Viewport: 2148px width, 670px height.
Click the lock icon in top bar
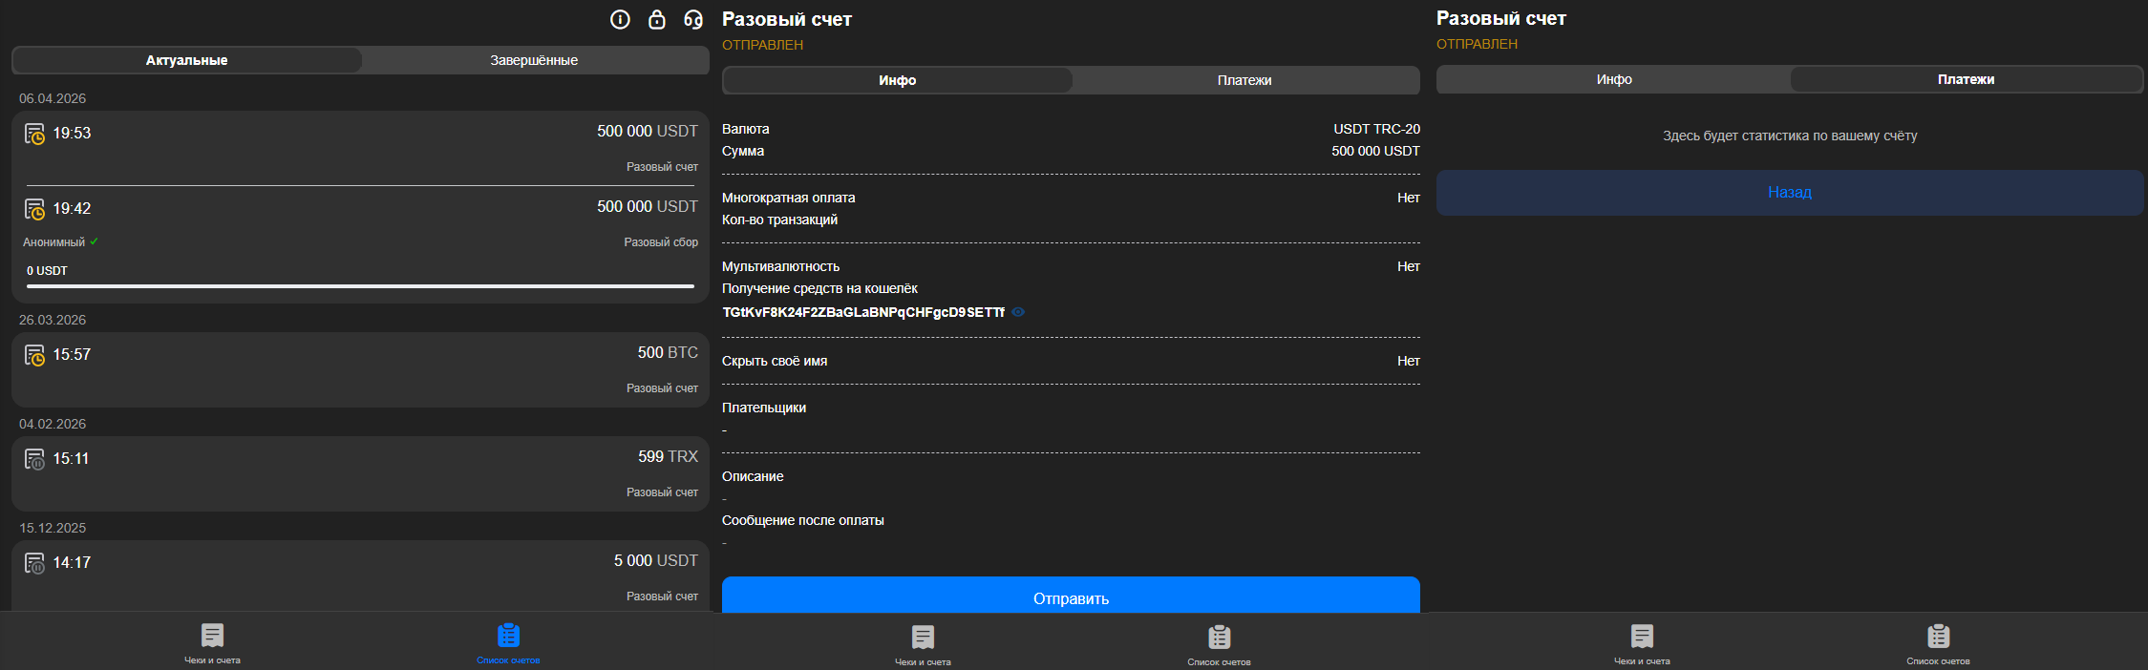pos(657,19)
